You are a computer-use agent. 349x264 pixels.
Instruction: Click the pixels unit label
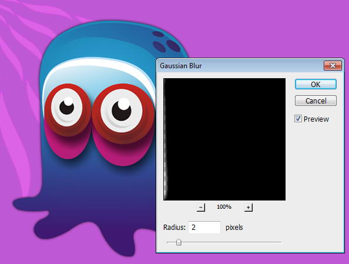(234, 228)
